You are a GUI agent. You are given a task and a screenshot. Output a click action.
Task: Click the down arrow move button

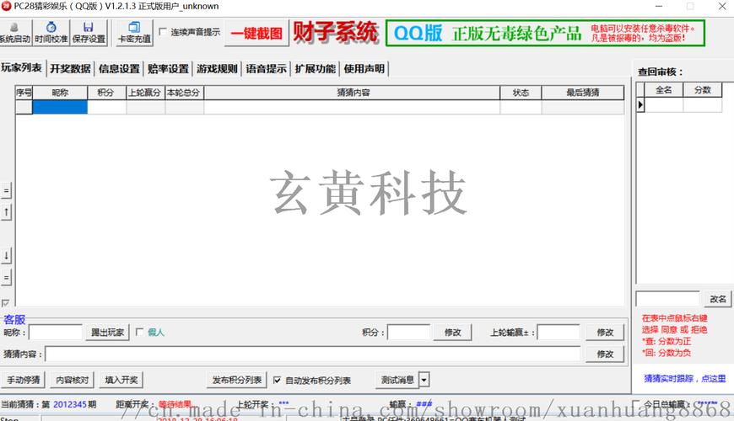tap(6, 256)
